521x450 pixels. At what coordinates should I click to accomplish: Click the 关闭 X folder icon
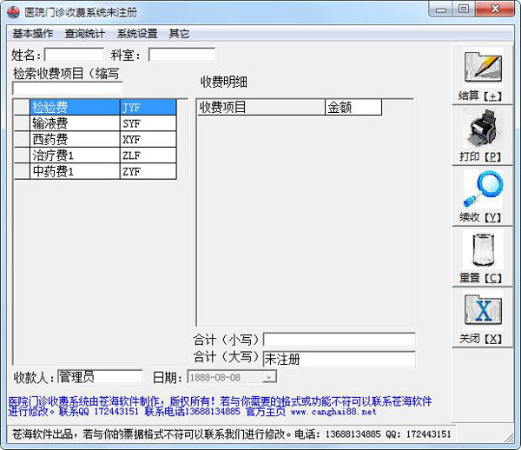pos(483,310)
